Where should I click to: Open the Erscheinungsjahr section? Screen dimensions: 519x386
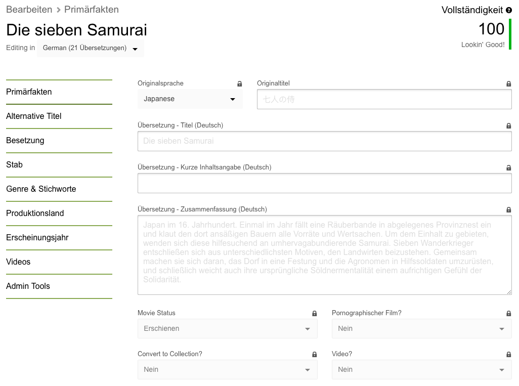tap(59, 237)
